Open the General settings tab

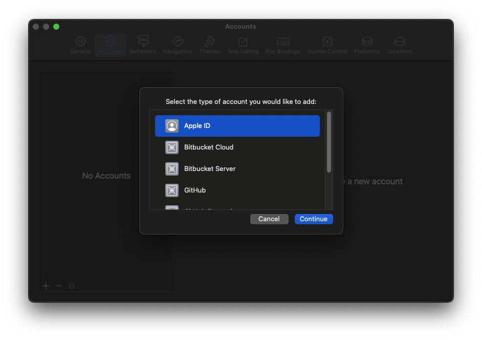(x=80, y=45)
